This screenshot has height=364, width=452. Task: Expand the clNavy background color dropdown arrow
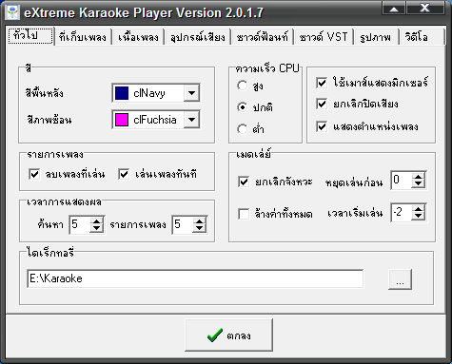pyautogui.click(x=191, y=93)
